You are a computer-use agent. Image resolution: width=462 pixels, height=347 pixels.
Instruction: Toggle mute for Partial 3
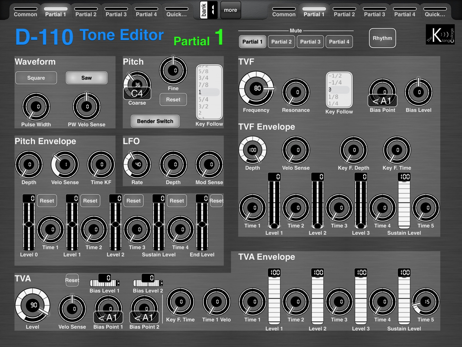[310, 42]
